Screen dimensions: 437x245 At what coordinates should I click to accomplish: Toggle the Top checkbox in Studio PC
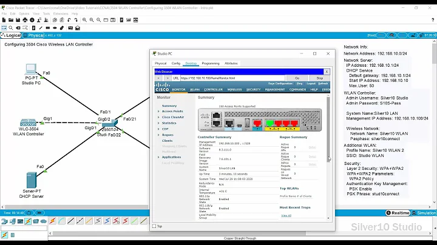154,226
